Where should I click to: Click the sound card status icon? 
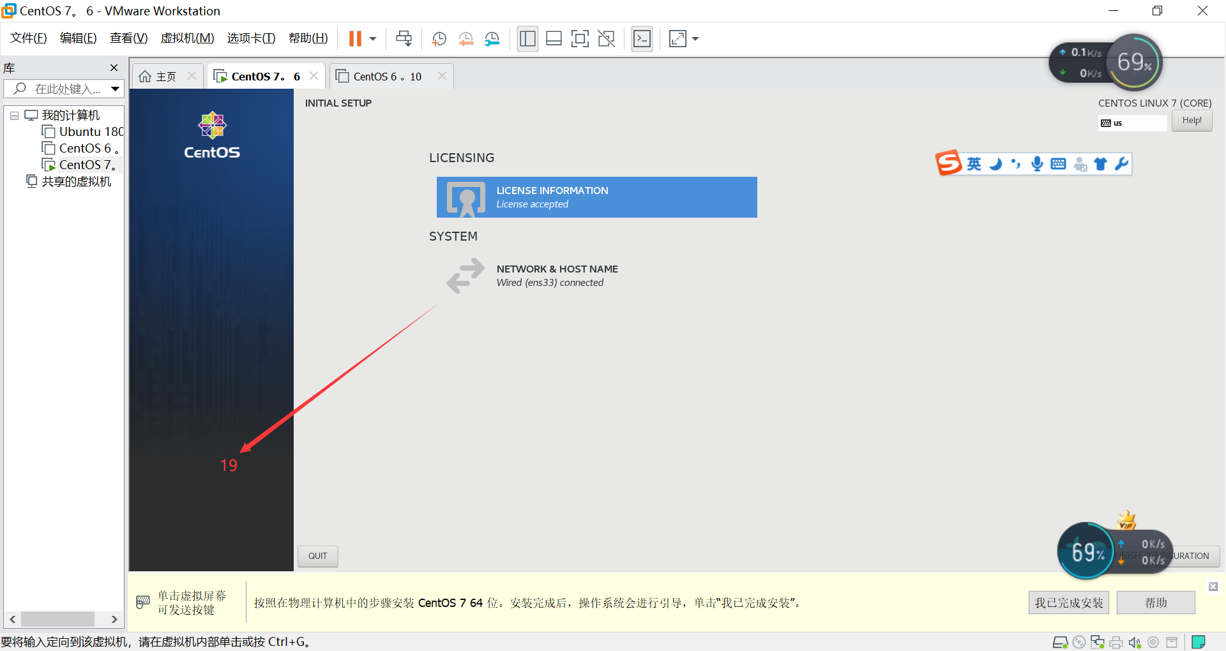pos(1135,642)
